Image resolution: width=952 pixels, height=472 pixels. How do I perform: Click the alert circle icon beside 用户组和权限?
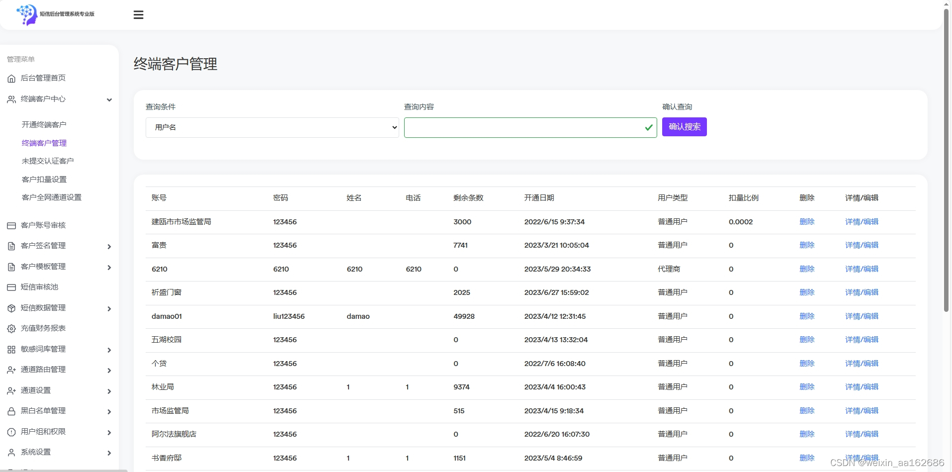point(11,432)
